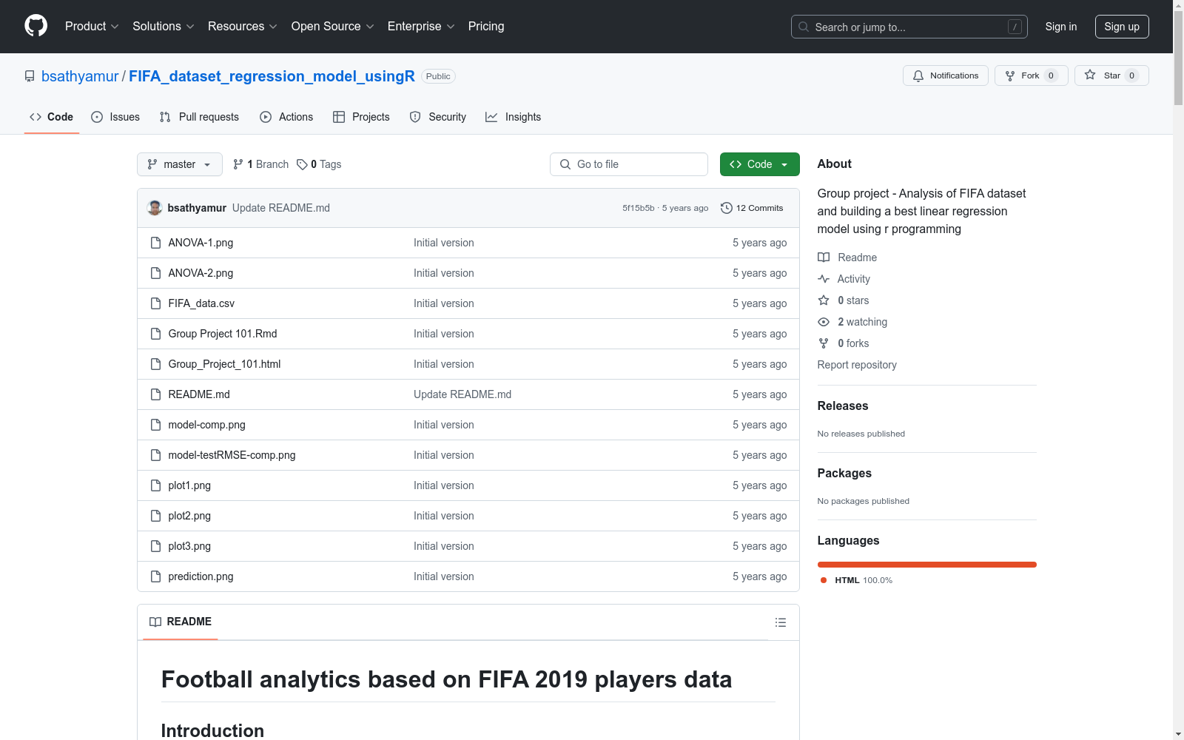Open the bsathyamur owner link

(80, 76)
